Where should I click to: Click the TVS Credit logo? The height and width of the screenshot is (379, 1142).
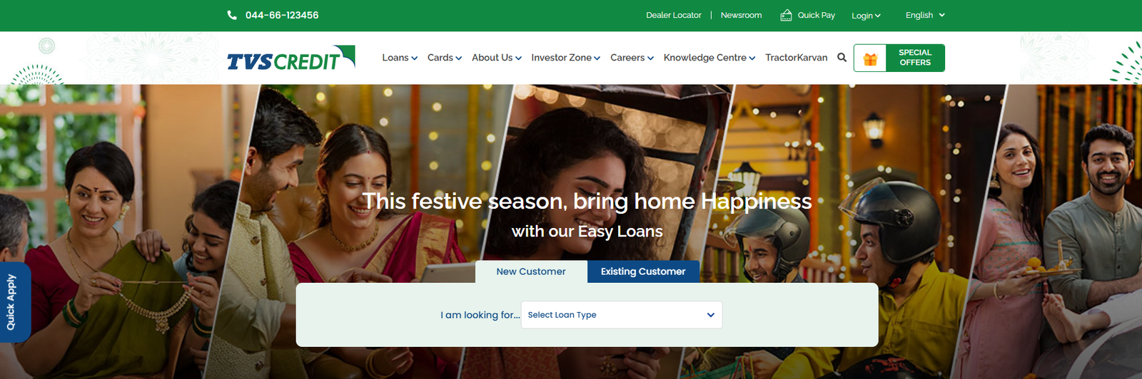click(290, 58)
